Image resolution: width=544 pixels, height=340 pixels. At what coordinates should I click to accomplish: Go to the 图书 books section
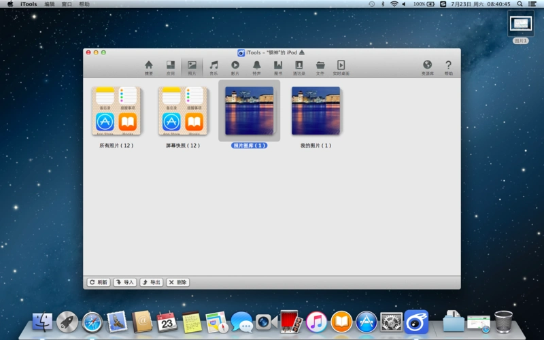point(278,67)
